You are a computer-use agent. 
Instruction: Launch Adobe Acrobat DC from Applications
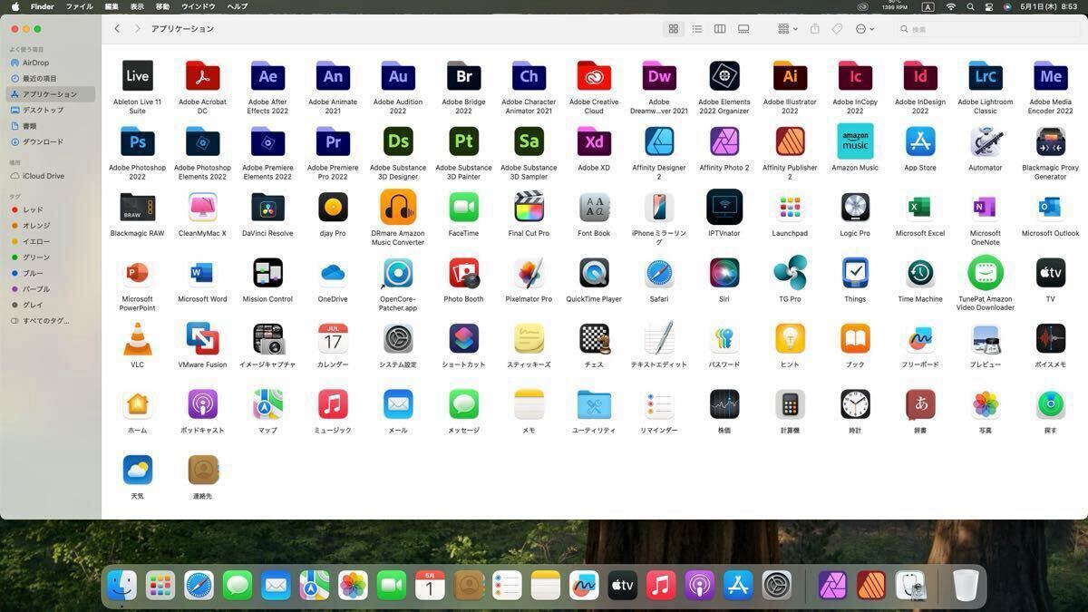click(202, 76)
